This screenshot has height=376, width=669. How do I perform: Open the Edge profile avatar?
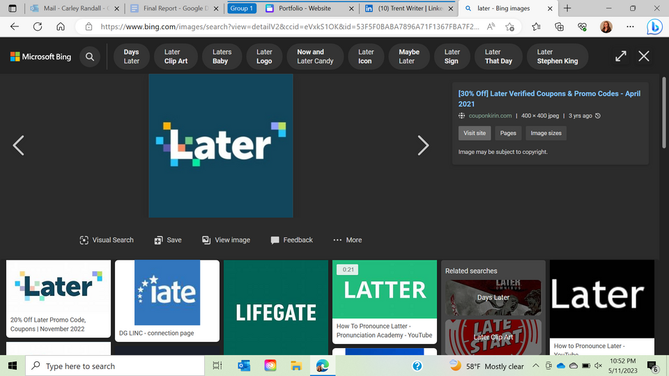click(x=606, y=26)
